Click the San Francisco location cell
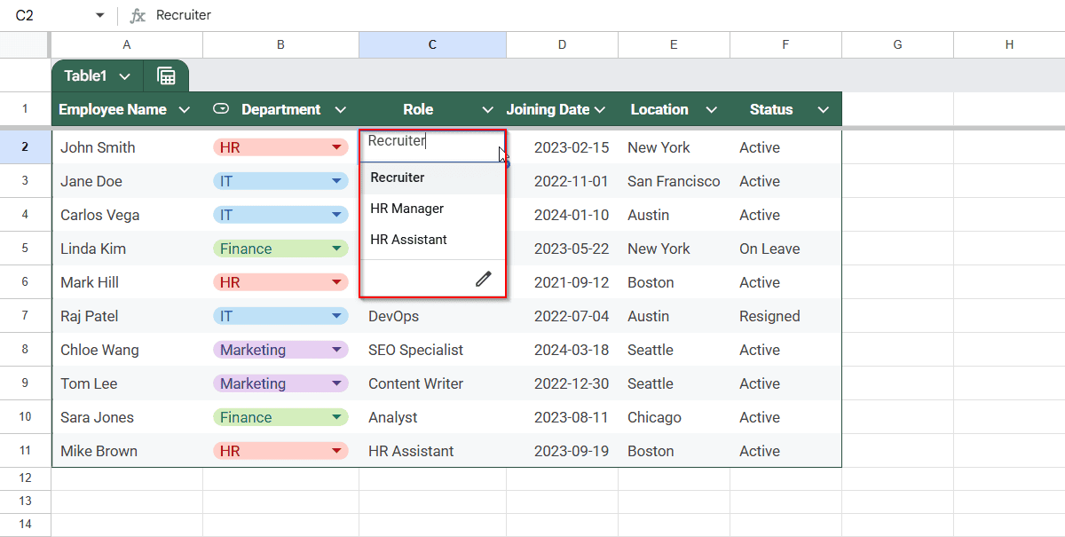The width and height of the screenshot is (1065, 537). (674, 181)
